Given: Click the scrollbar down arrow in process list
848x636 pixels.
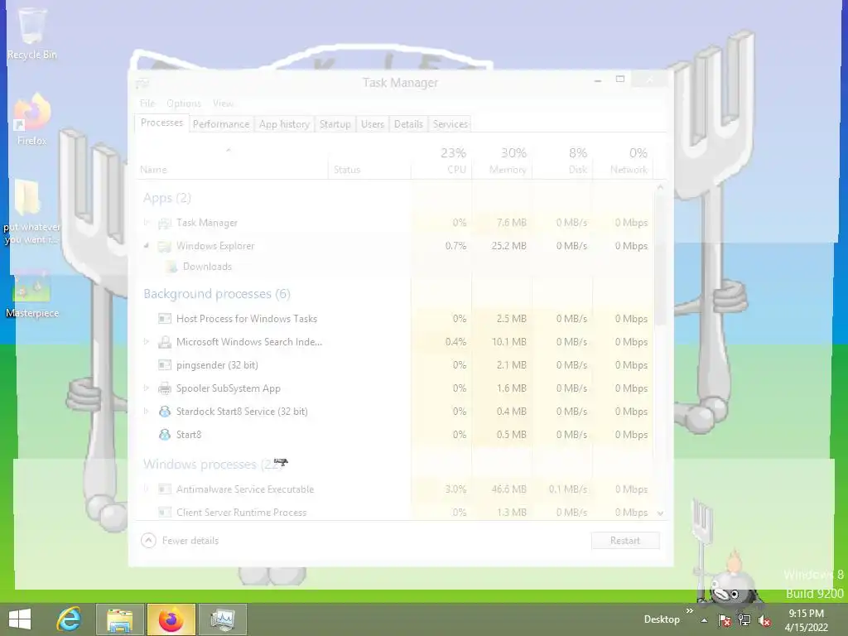Looking at the screenshot, I should [x=660, y=513].
